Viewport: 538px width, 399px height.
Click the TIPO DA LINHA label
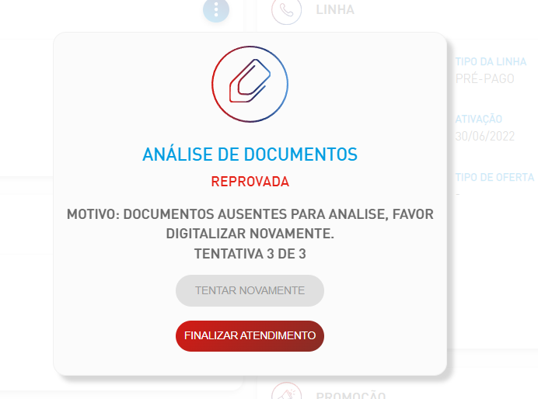coord(491,61)
